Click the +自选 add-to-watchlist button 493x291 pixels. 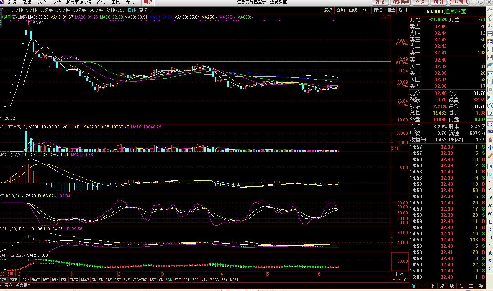[390, 10]
